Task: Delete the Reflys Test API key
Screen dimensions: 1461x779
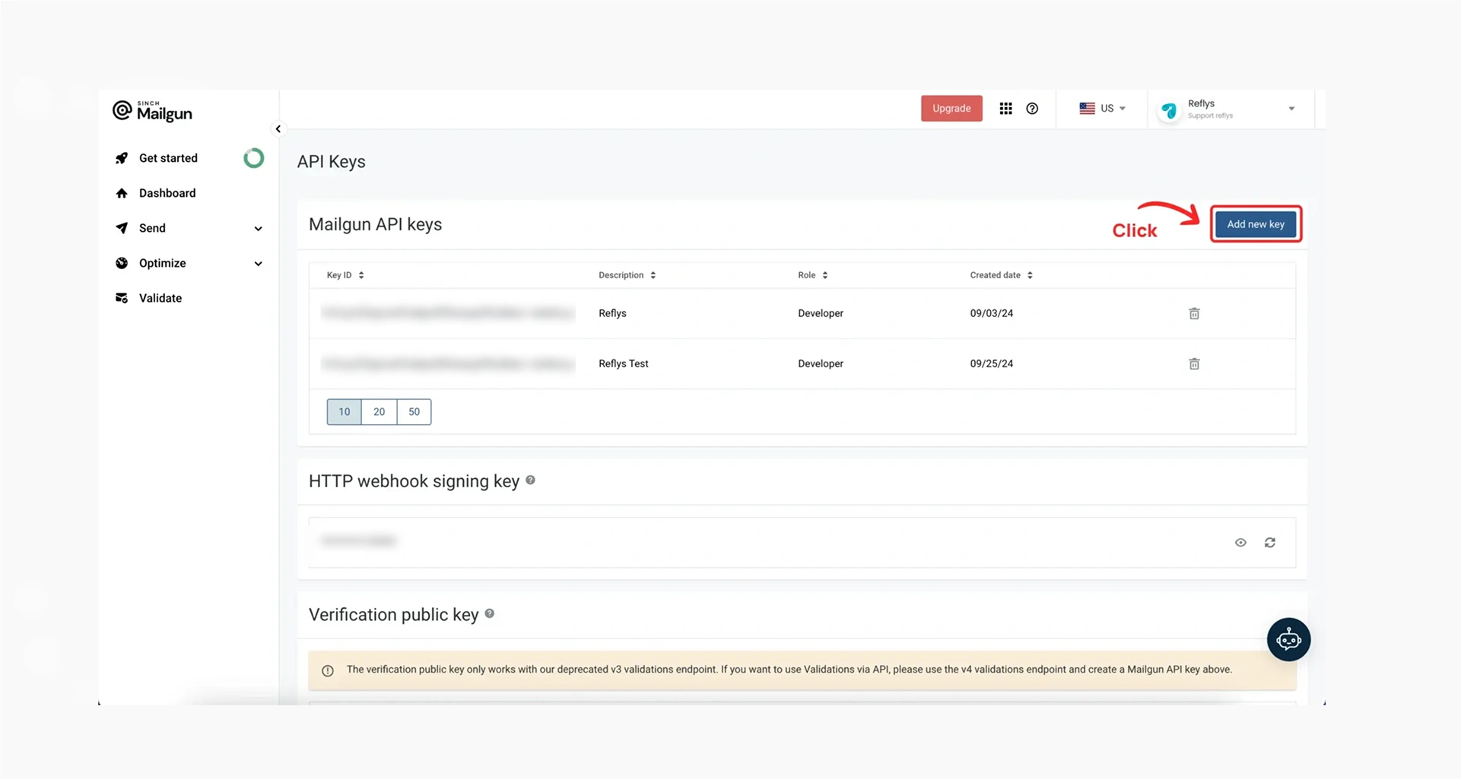Action: pos(1194,363)
